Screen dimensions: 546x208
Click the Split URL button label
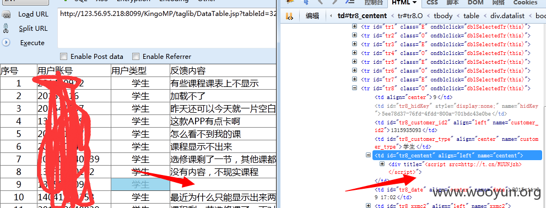coord(33,29)
